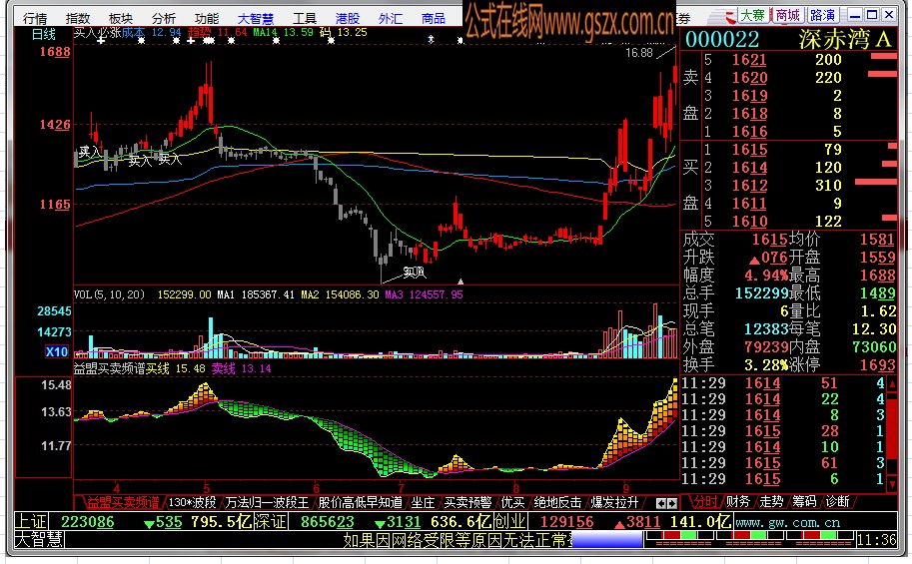Image resolution: width=912 pixels, height=564 pixels.
Task: Open the 板块 menu
Action: [121, 19]
